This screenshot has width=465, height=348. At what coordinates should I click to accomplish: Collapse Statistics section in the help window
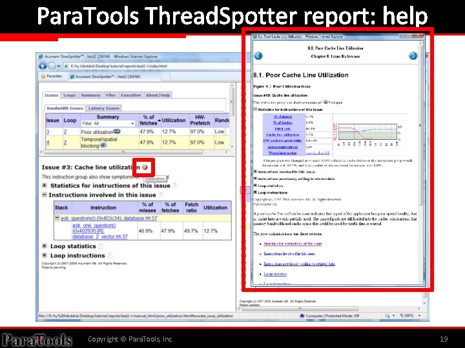255,109
